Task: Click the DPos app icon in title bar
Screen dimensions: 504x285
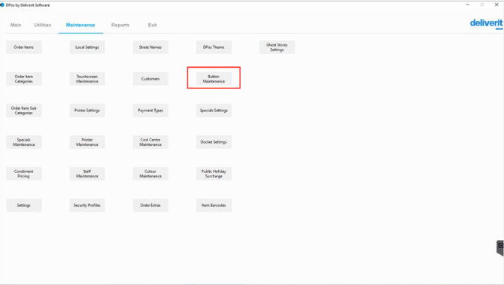Action: 2,5
